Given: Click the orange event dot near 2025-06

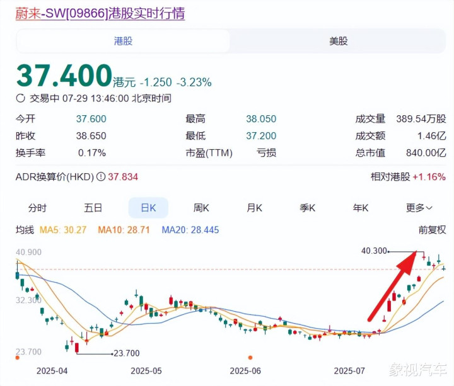Looking at the screenshot, I should pos(250,358).
